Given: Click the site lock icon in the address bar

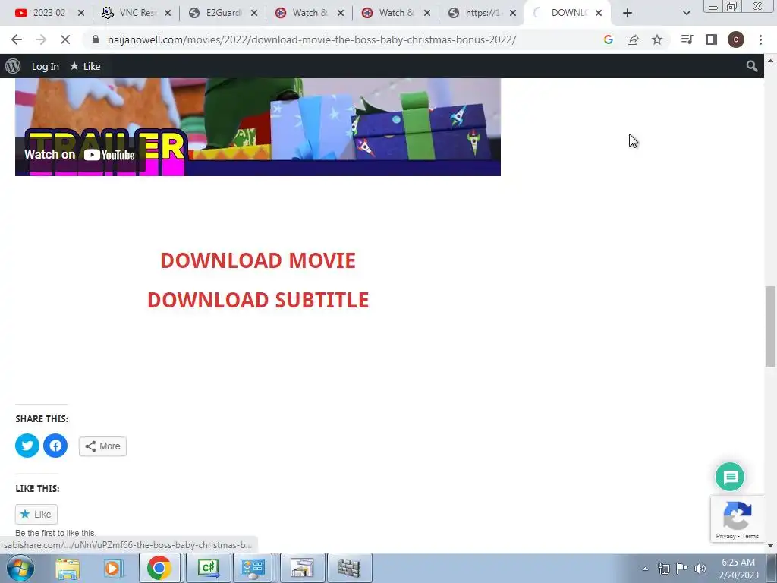Looking at the screenshot, I should pyautogui.click(x=96, y=39).
